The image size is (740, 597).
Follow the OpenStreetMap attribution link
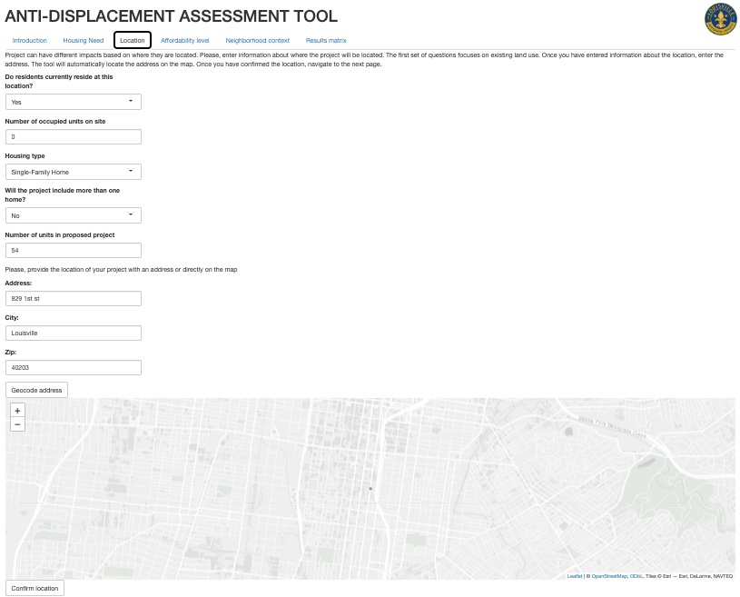[x=609, y=576]
